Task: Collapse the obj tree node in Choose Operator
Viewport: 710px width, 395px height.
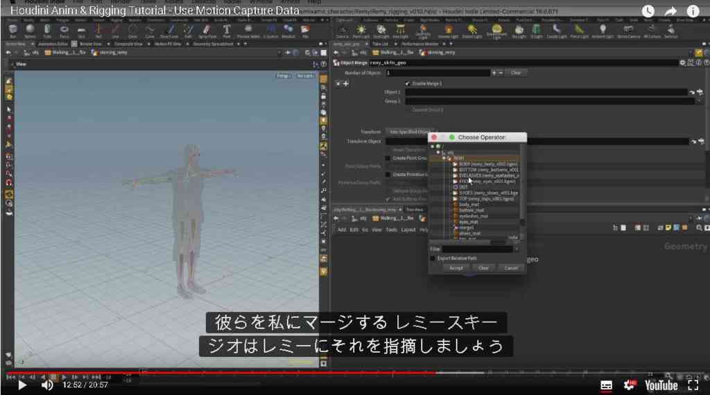Action: 439,152
